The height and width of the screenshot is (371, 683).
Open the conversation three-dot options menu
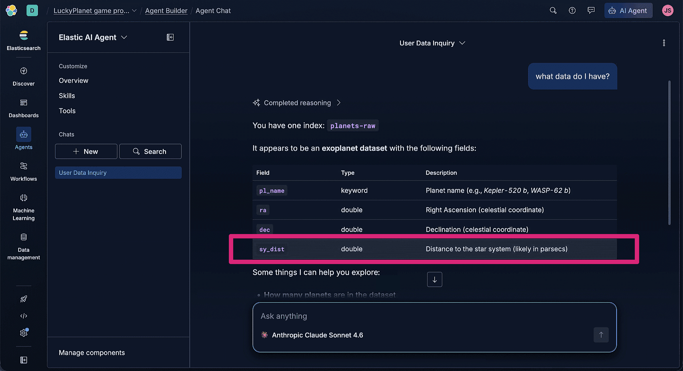[x=664, y=43]
